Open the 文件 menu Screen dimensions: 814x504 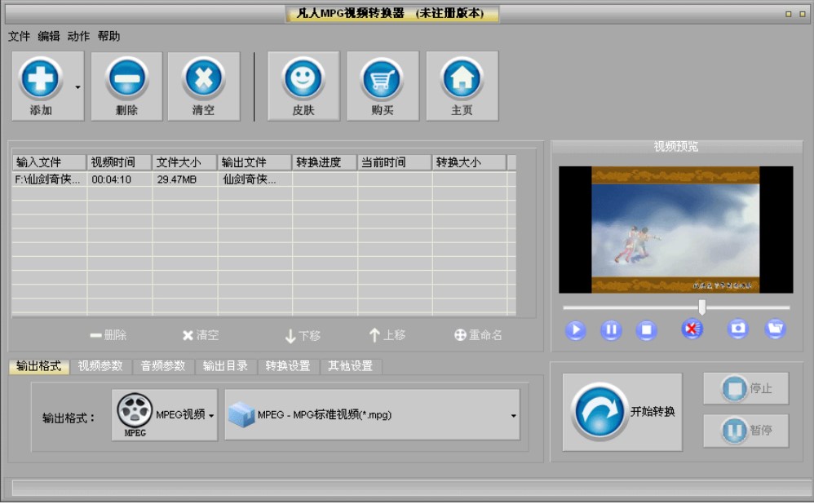coord(19,36)
